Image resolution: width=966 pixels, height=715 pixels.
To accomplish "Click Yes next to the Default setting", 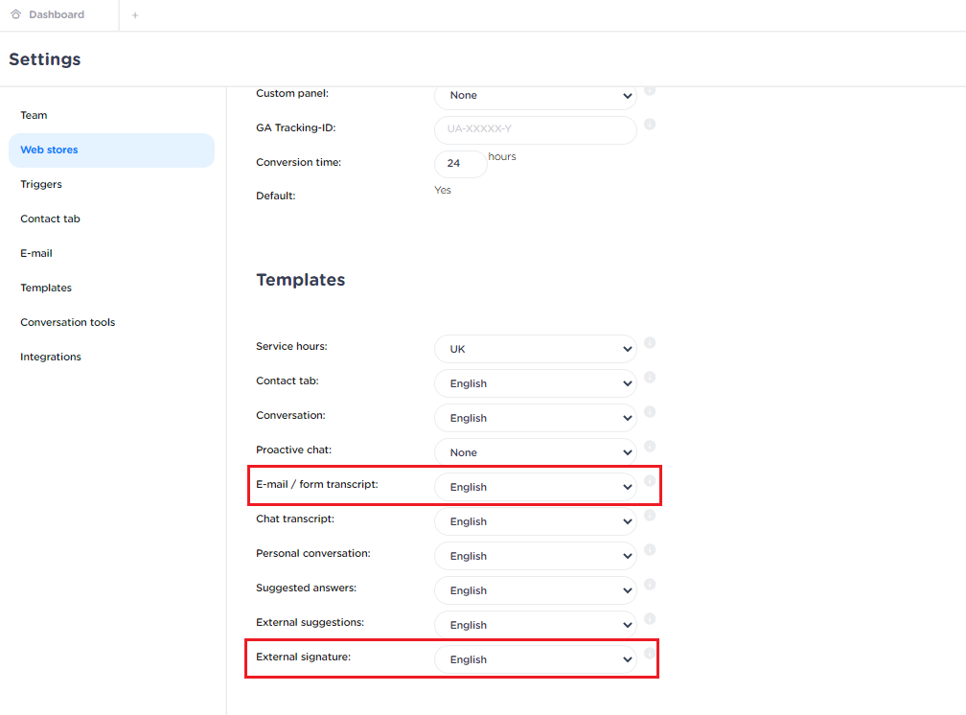I will point(442,190).
